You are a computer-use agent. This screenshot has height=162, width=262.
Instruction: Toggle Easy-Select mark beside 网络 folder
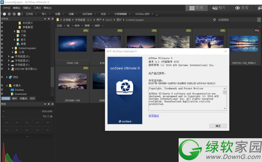tap(2, 77)
